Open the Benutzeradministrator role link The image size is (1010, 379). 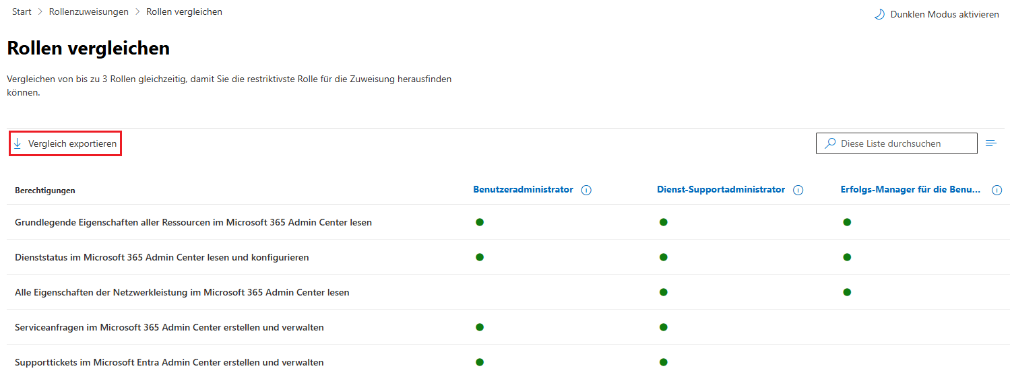(524, 190)
